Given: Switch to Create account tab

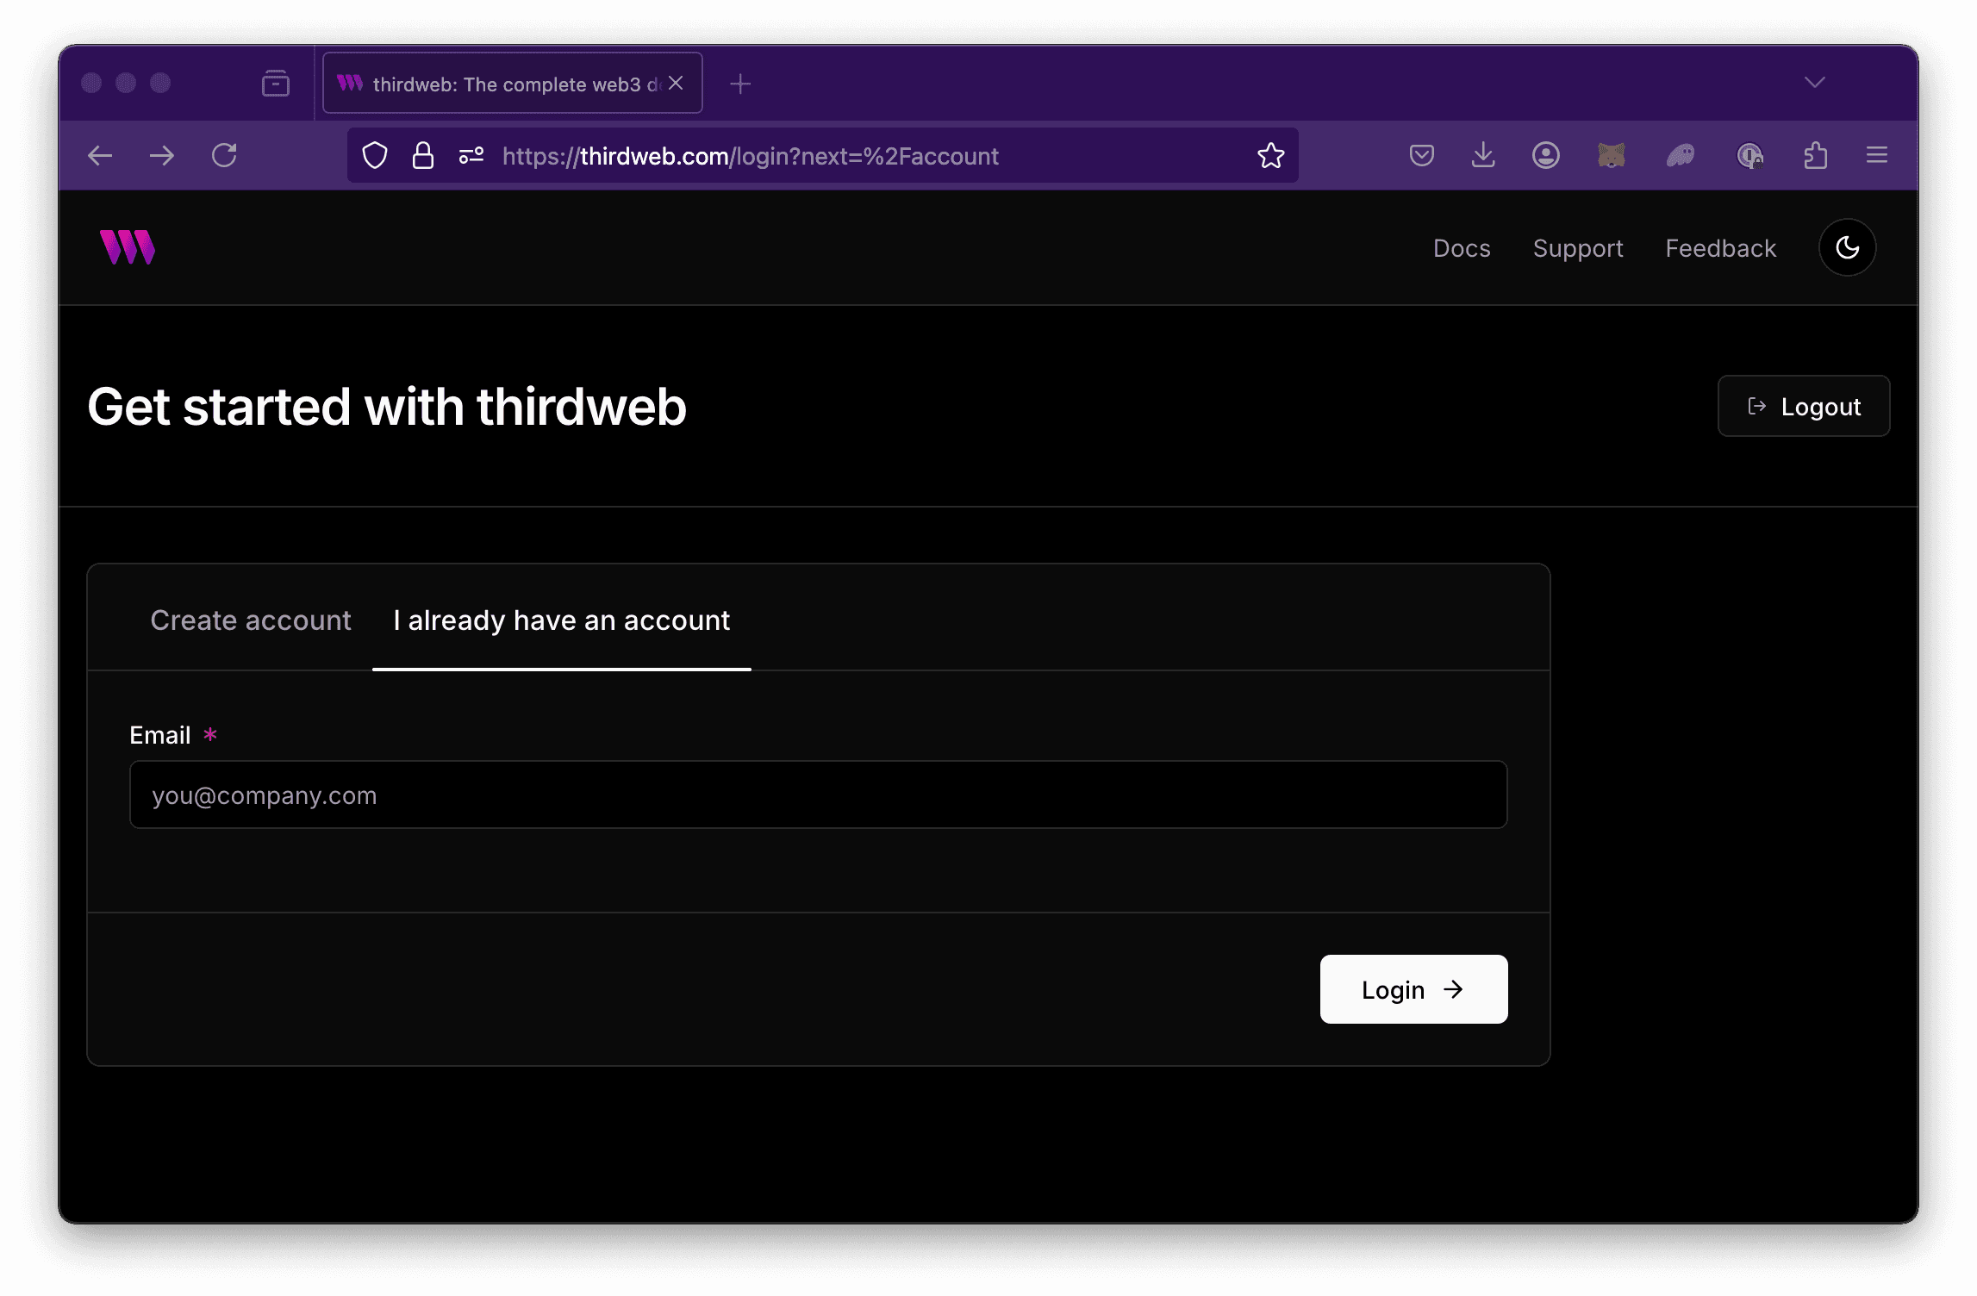Looking at the screenshot, I should 251,620.
